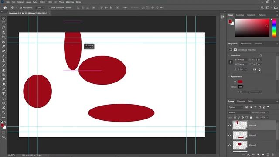
Task: Switch to the Adjustments tab
Action: (x=246, y=44)
